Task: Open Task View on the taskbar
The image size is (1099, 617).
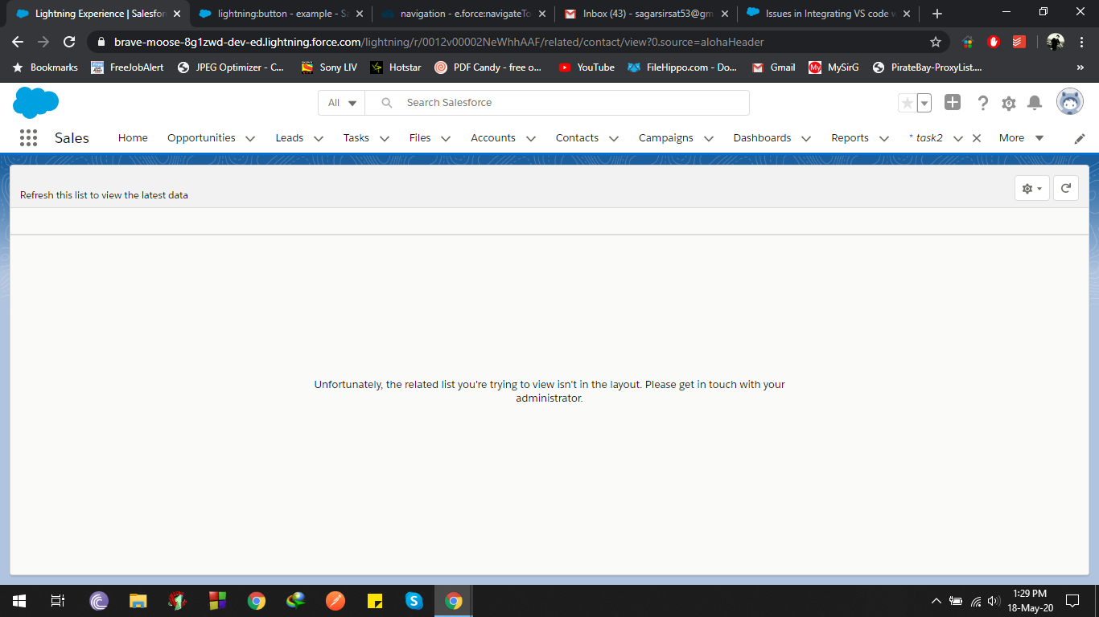Action: pos(58,601)
